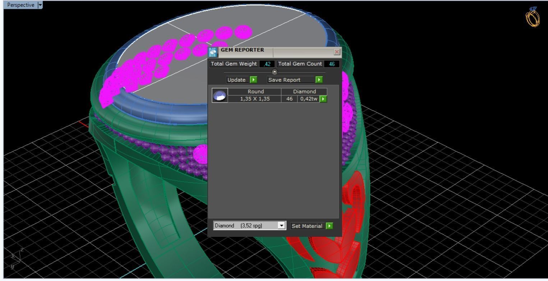This screenshot has height=281, width=548.
Task: Click the 'Diamond' material cell in table
Action: (x=304, y=92)
